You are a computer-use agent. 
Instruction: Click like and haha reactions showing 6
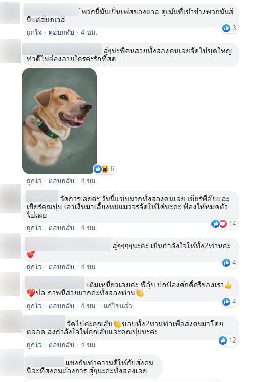(104, 168)
